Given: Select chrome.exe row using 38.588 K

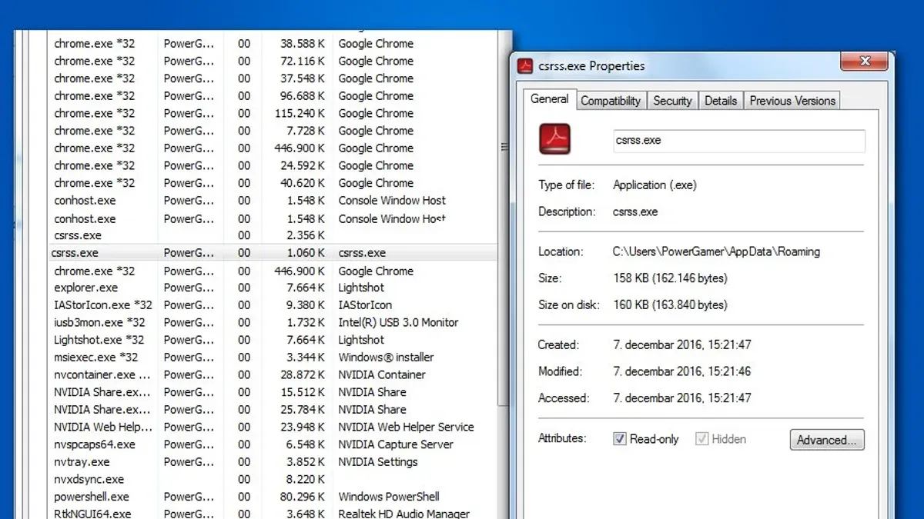Looking at the screenshot, I should 273,44.
